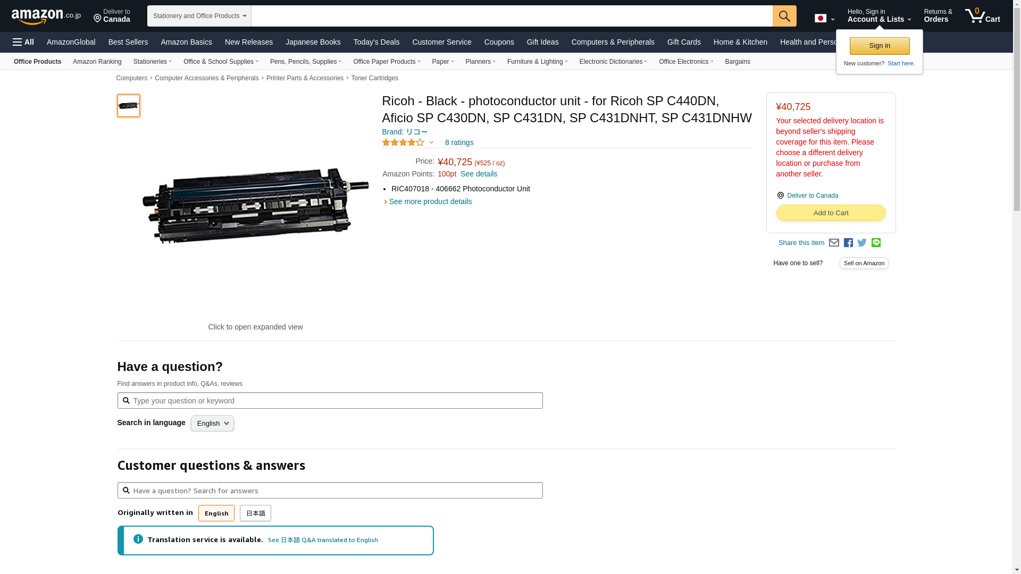Share this item on Facebook
The width and height of the screenshot is (1021, 574).
click(x=848, y=243)
